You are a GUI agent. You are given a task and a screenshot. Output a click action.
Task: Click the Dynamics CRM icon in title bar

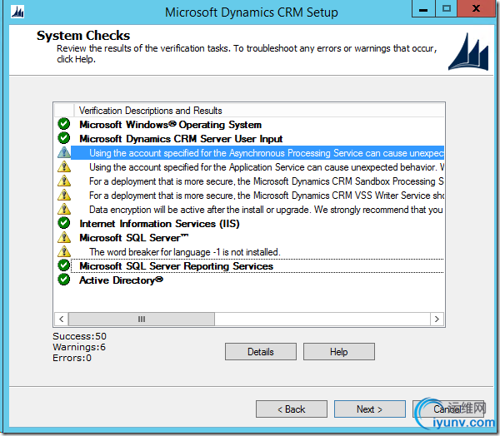[x=17, y=12]
